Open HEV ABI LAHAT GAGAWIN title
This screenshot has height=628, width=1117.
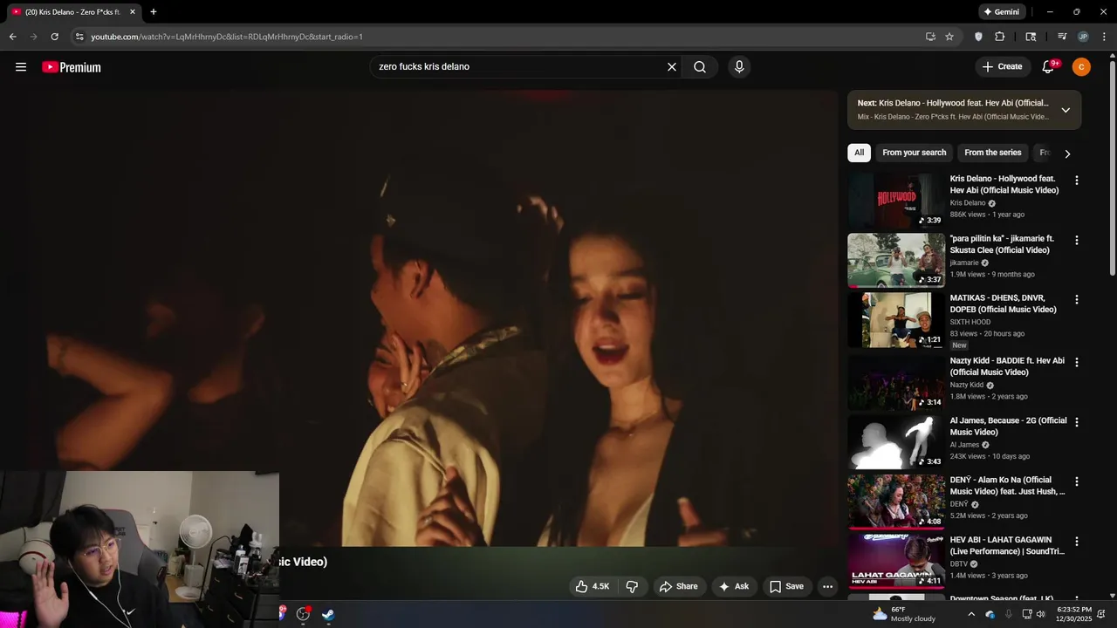pos(1008,546)
